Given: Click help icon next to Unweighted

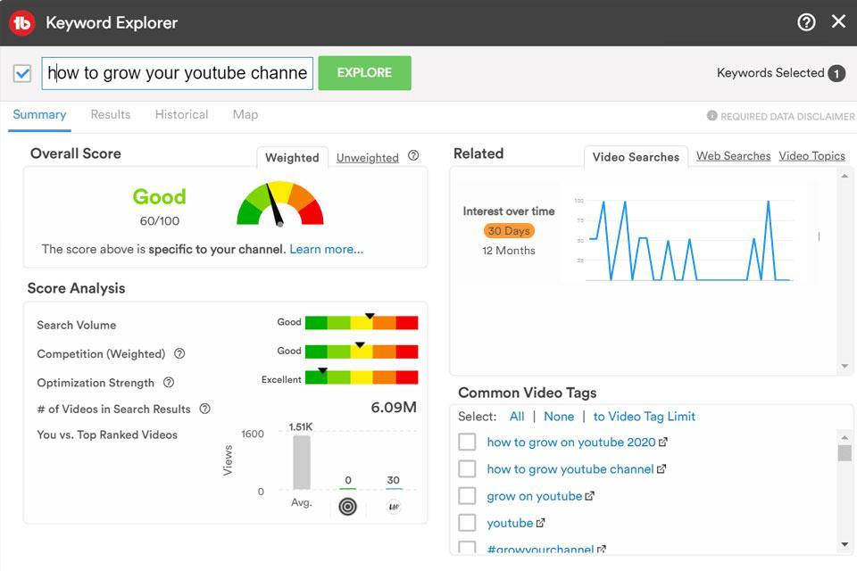Looking at the screenshot, I should click(413, 156).
